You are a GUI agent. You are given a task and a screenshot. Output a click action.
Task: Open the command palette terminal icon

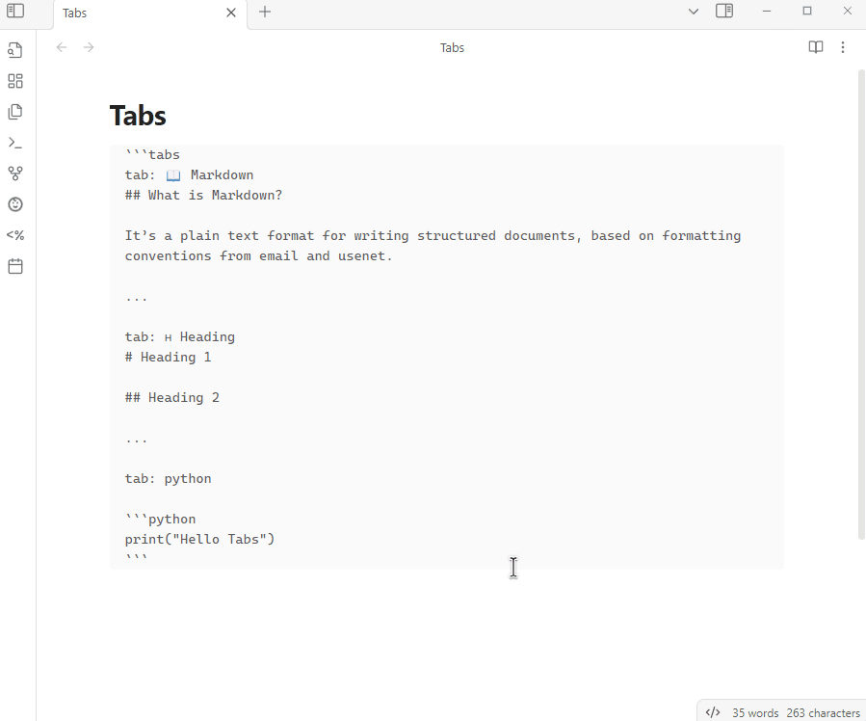(x=15, y=143)
